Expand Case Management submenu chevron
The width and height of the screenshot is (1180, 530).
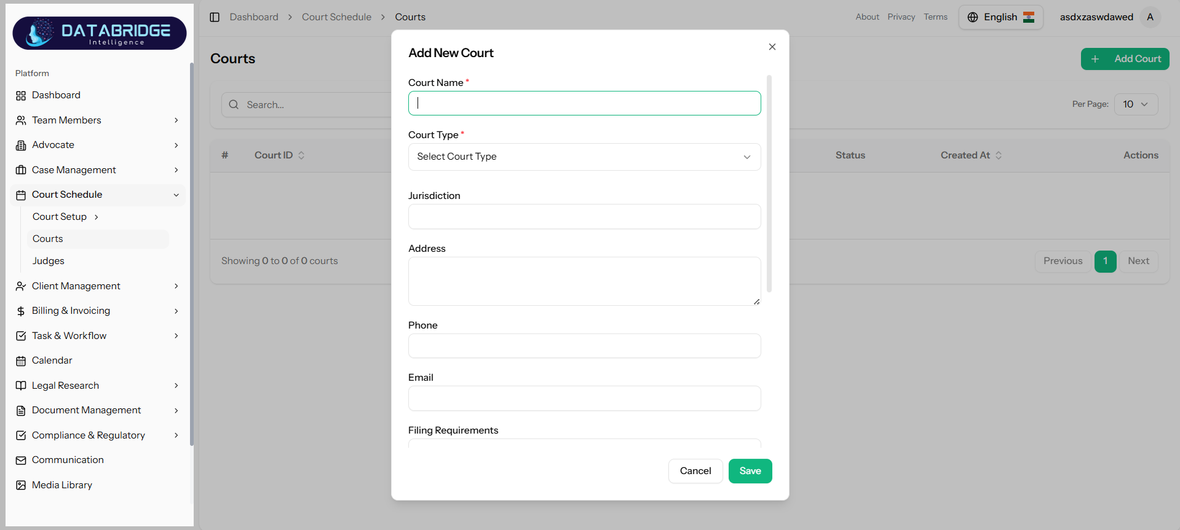pyautogui.click(x=176, y=170)
